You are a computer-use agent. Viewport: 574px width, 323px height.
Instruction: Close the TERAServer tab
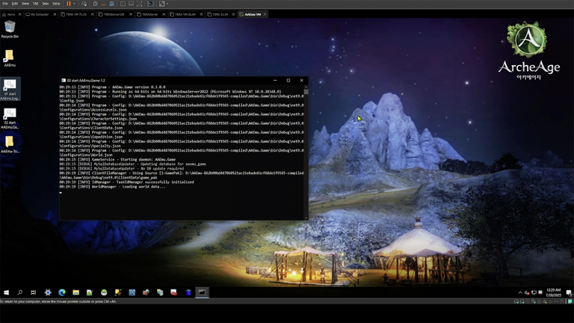(x=164, y=14)
